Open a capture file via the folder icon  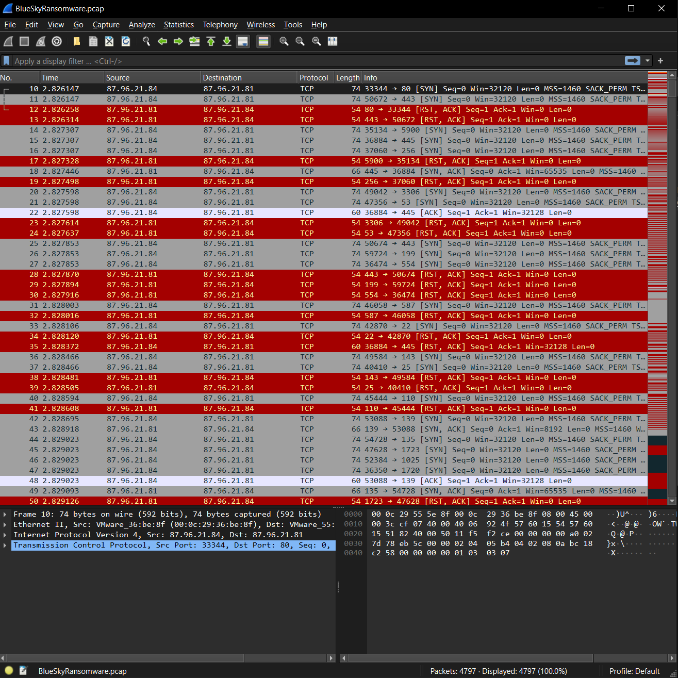coord(77,41)
